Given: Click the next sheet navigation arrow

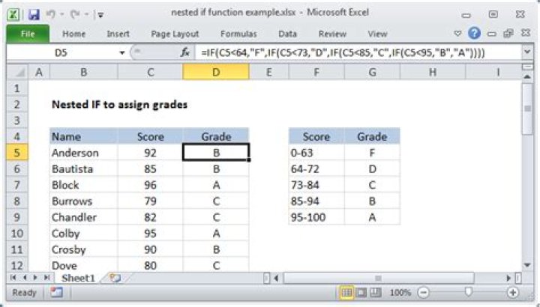Looking at the screenshot, I should (35, 278).
